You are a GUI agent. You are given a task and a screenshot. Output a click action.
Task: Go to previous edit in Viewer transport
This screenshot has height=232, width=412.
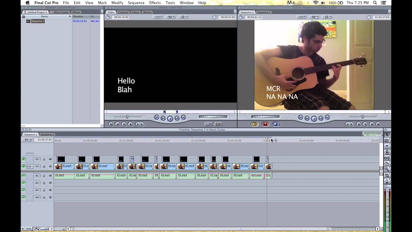tap(157, 118)
